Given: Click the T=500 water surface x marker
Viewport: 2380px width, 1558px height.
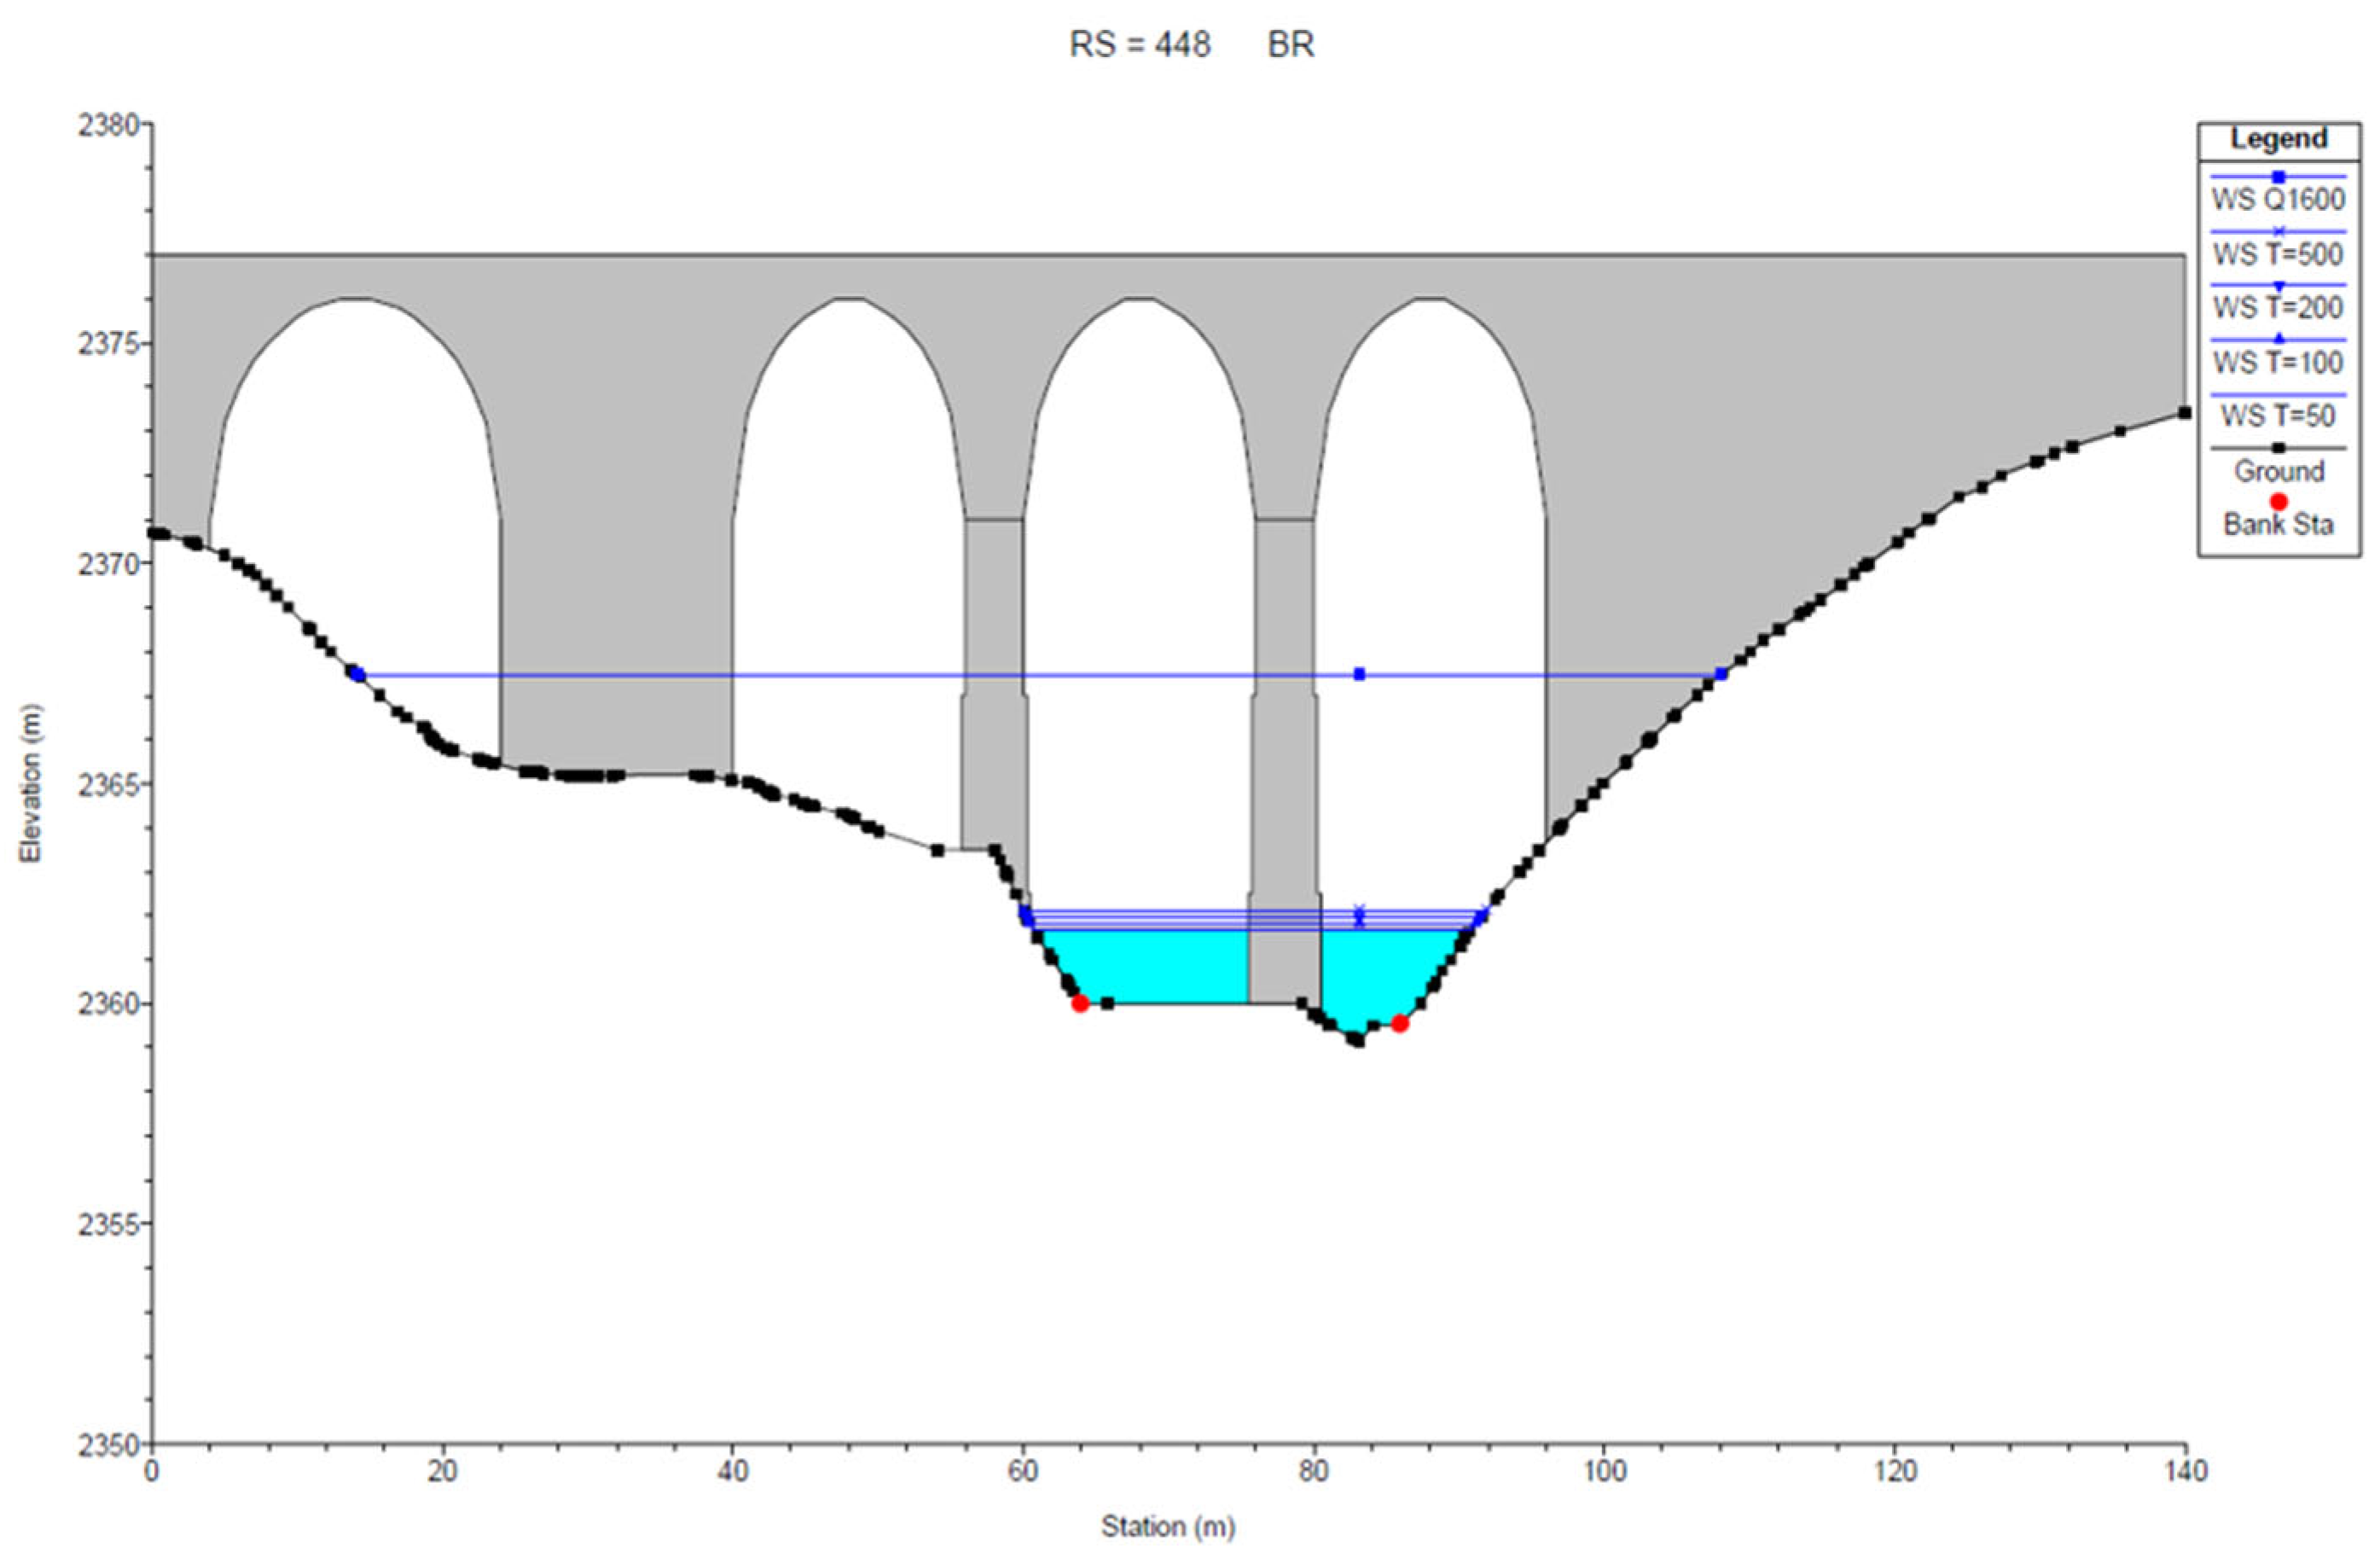Looking at the screenshot, I should pyautogui.click(x=1359, y=910).
